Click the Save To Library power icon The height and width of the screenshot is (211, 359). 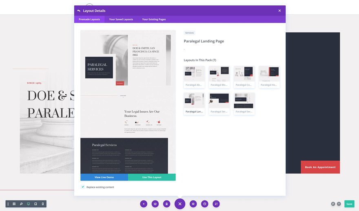pos(155,204)
